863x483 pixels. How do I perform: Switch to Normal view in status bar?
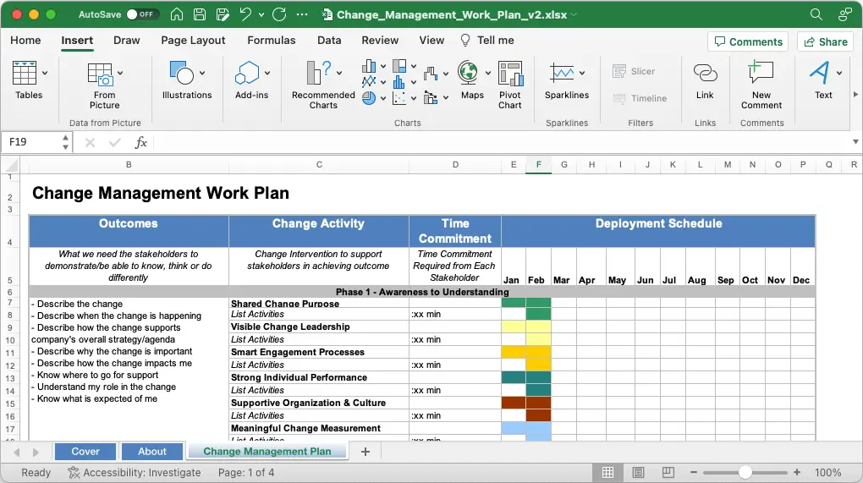pos(607,473)
